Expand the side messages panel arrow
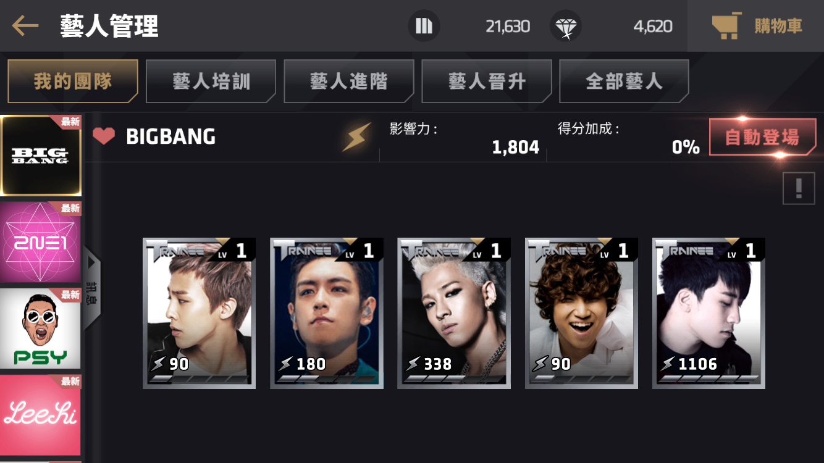824x463 pixels. 92,289
